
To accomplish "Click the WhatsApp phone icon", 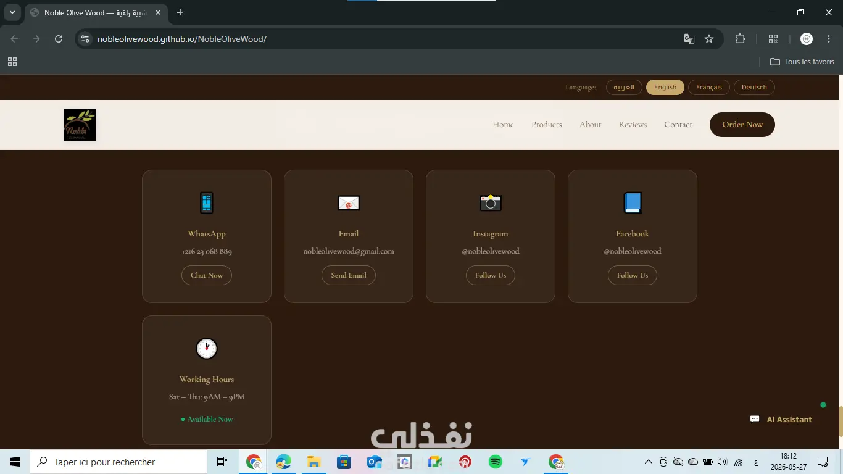I will (x=207, y=202).
